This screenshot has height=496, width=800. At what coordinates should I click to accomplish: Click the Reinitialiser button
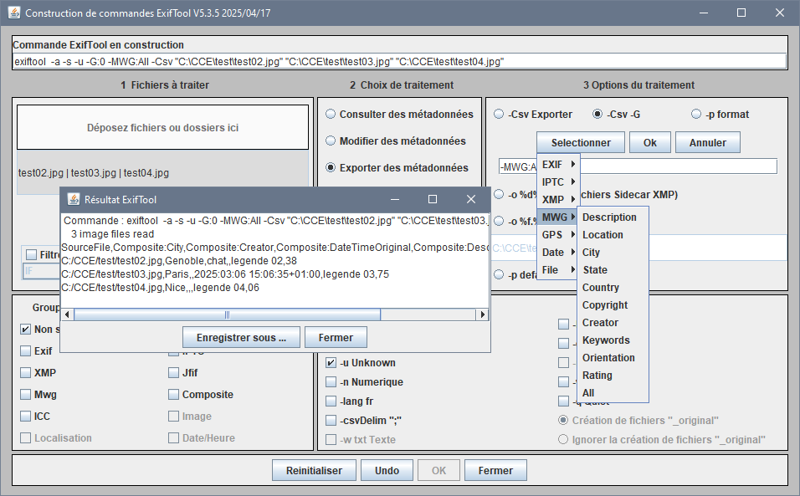(x=314, y=471)
